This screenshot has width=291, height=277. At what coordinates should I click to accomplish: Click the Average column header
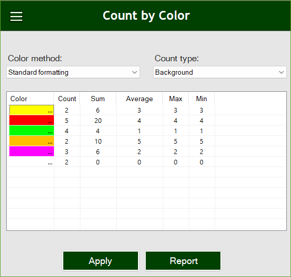[140, 99]
